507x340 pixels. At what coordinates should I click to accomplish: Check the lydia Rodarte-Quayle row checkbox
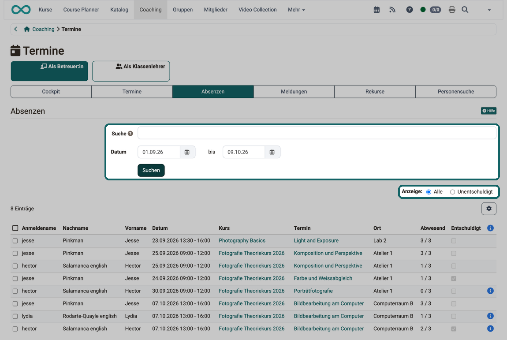coord(15,316)
